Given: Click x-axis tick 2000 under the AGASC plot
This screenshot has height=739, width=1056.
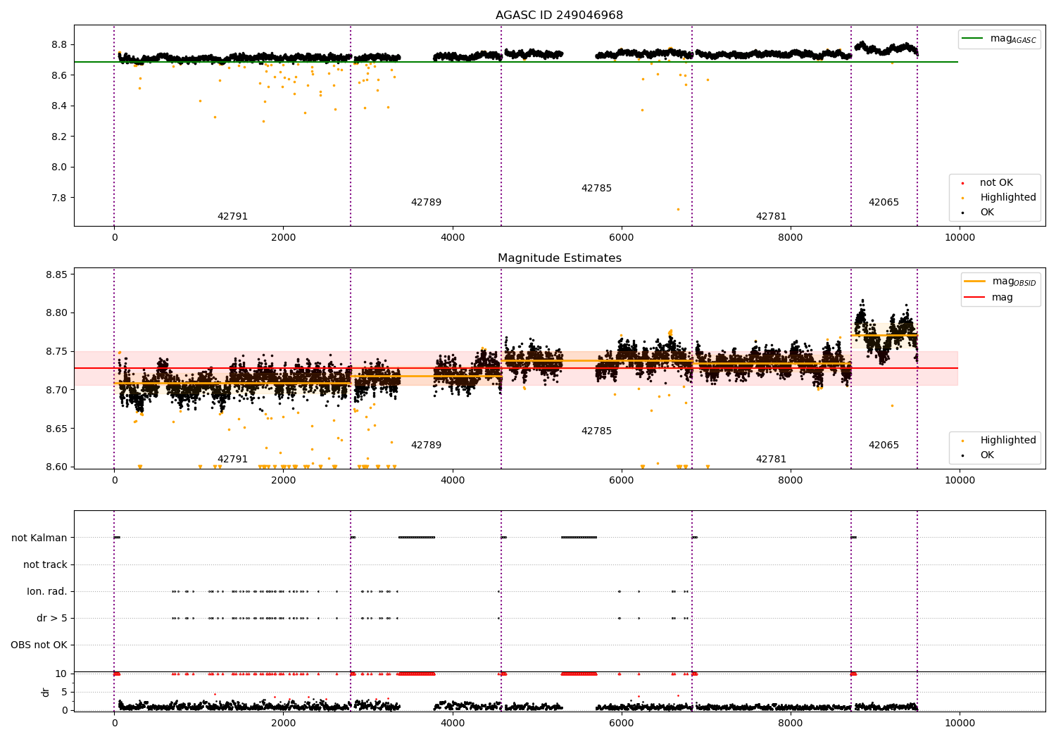Looking at the screenshot, I should pyautogui.click(x=283, y=238).
